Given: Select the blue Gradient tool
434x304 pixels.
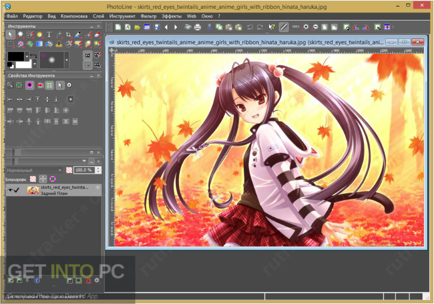Looking at the screenshot, I should (x=40, y=44).
